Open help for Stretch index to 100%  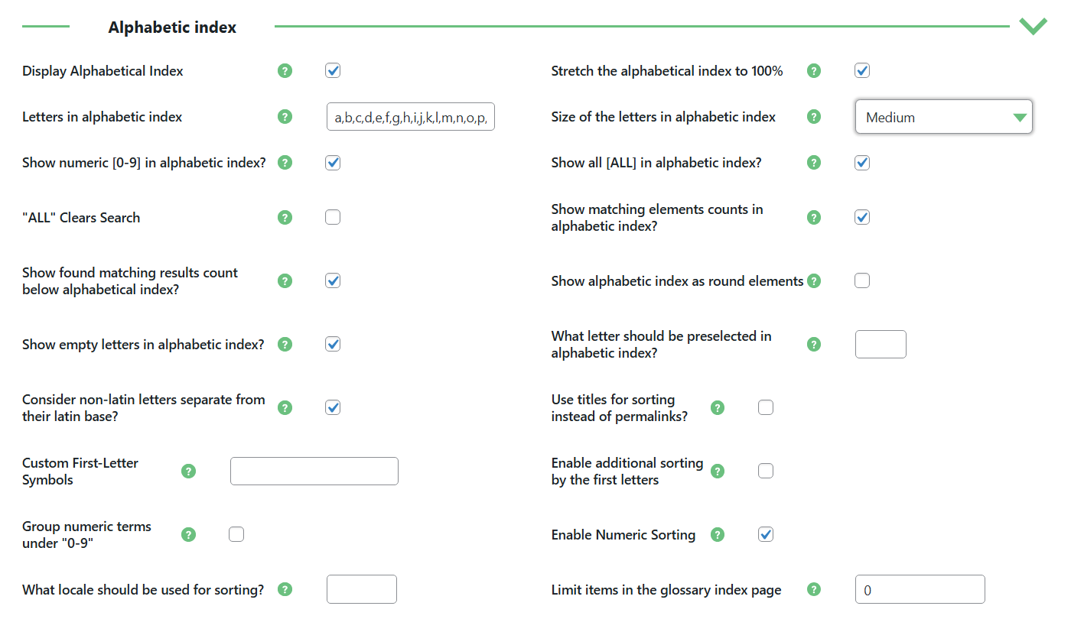tap(813, 70)
